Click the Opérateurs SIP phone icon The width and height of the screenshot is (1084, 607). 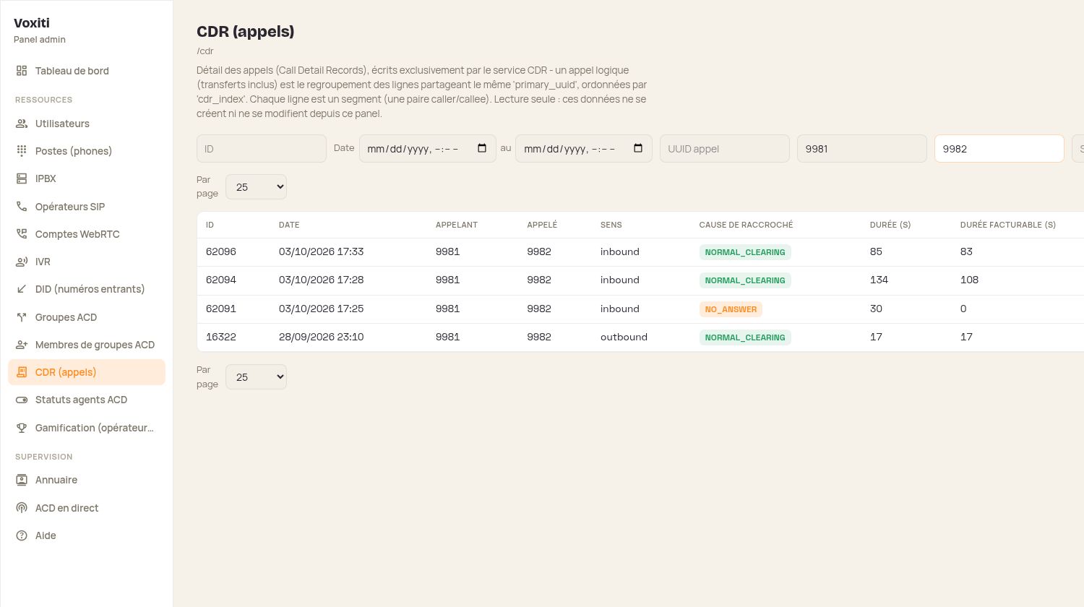(22, 207)
